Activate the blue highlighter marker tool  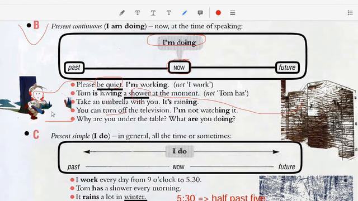click(185, 13)
